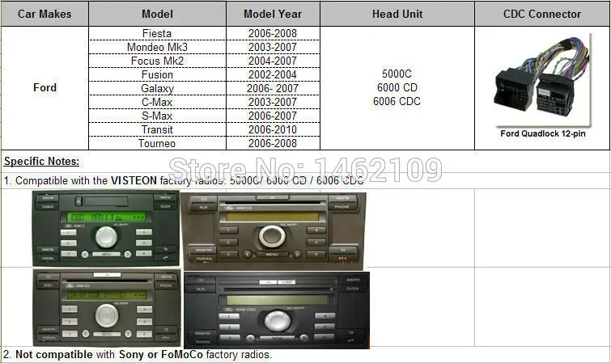The height and width of the screenshot is (363, 611).
Task: Click the Model Year column header
Action: click(x=273, y=14)
